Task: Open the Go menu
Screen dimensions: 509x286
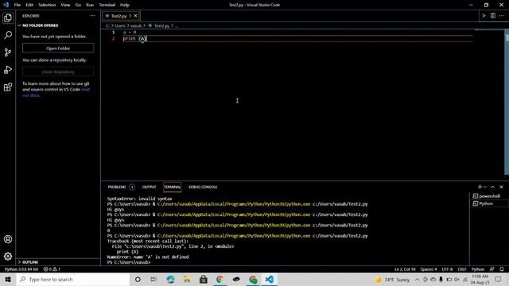Action: 78,5
